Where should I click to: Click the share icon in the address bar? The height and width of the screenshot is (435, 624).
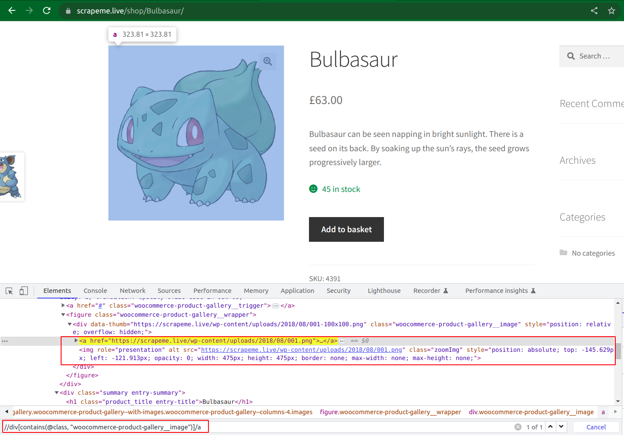coord(594,10)
